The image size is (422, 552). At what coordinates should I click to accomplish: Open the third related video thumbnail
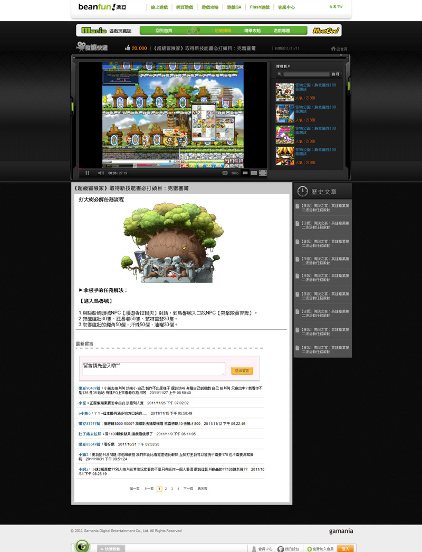[285, 135]
